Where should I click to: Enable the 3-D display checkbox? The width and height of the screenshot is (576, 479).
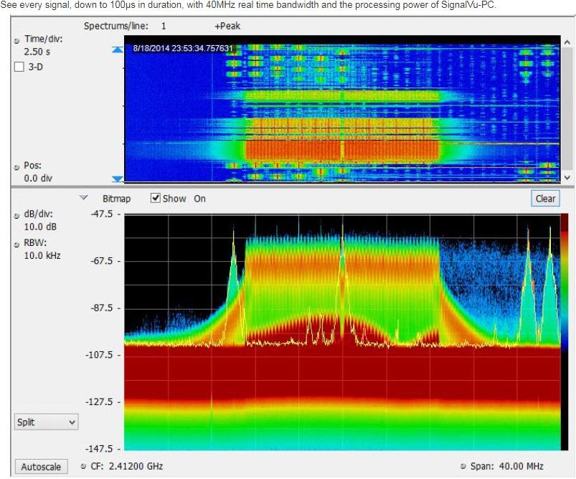pyautogui.click(x=19, y=67)
